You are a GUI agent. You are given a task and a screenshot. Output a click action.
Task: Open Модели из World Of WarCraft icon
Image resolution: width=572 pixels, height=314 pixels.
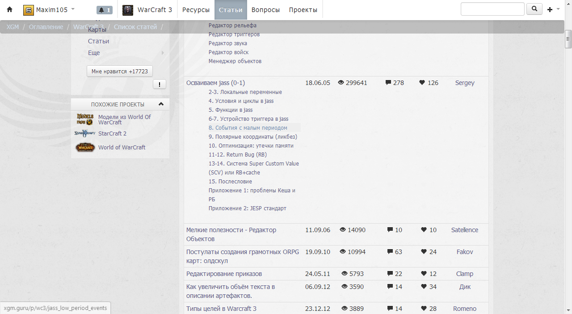click(x=85, y=119)
